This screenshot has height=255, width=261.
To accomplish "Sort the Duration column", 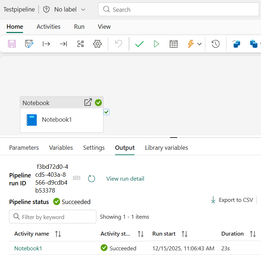I will tap(253, 234).
